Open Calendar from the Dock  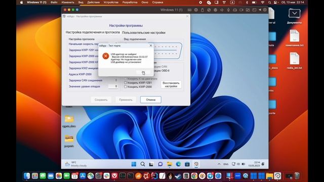click(74, 176)
